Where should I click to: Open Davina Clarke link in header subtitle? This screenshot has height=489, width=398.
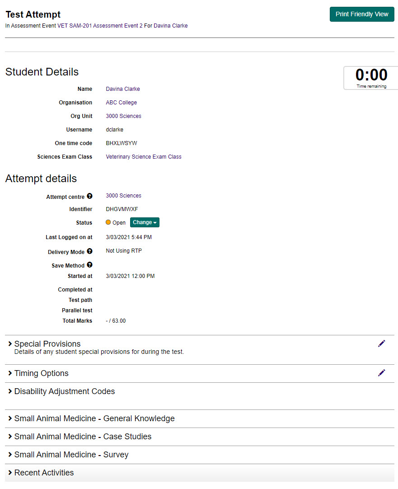pyautogui.click(x=171, y=26)
